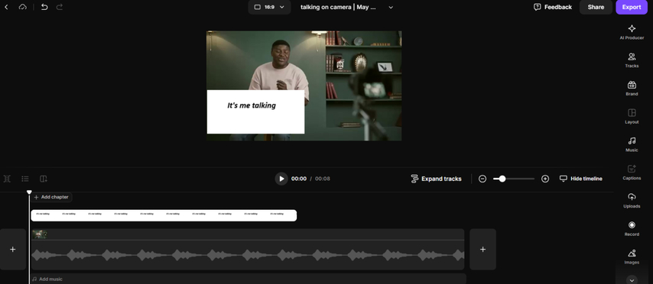Click the add section icon above timeline
The height and width of the screenshot is (284, 653).
tap(44, 179)
